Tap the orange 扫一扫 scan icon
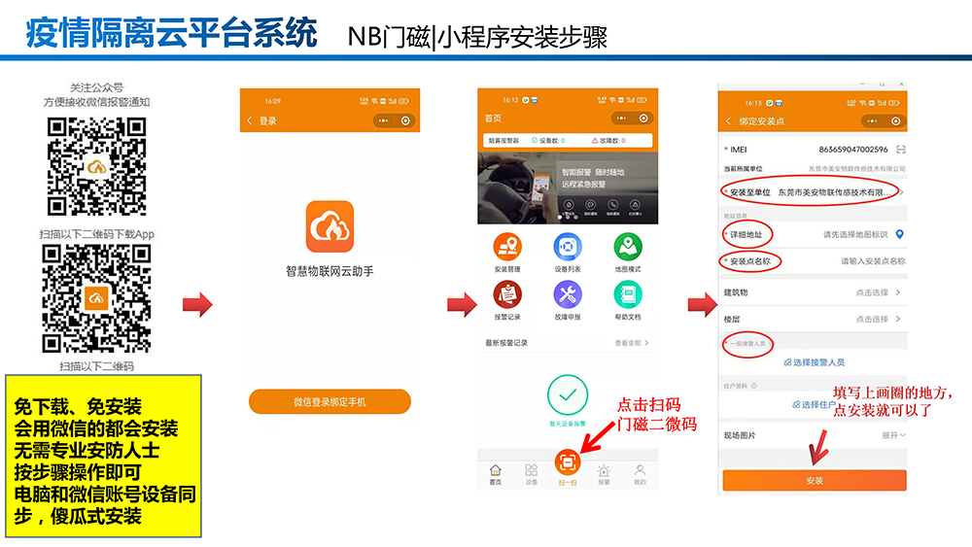This screenshot has width=972, height=547. click(568, 462)
